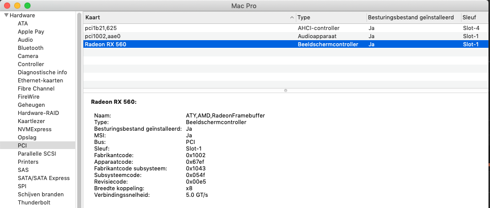
Task: Click the sidebar vertical scrollbar
Action: tap(79, 102)
